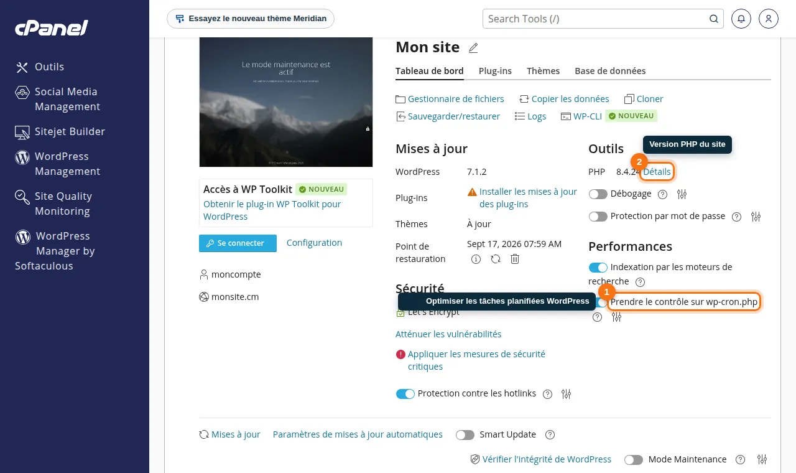
Task: Click help icon next to Débogage
Action: [663, 194]
